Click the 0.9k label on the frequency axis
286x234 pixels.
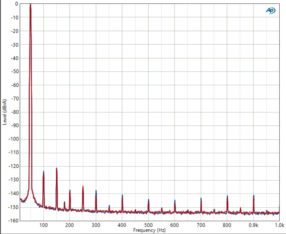click(254, 225)
